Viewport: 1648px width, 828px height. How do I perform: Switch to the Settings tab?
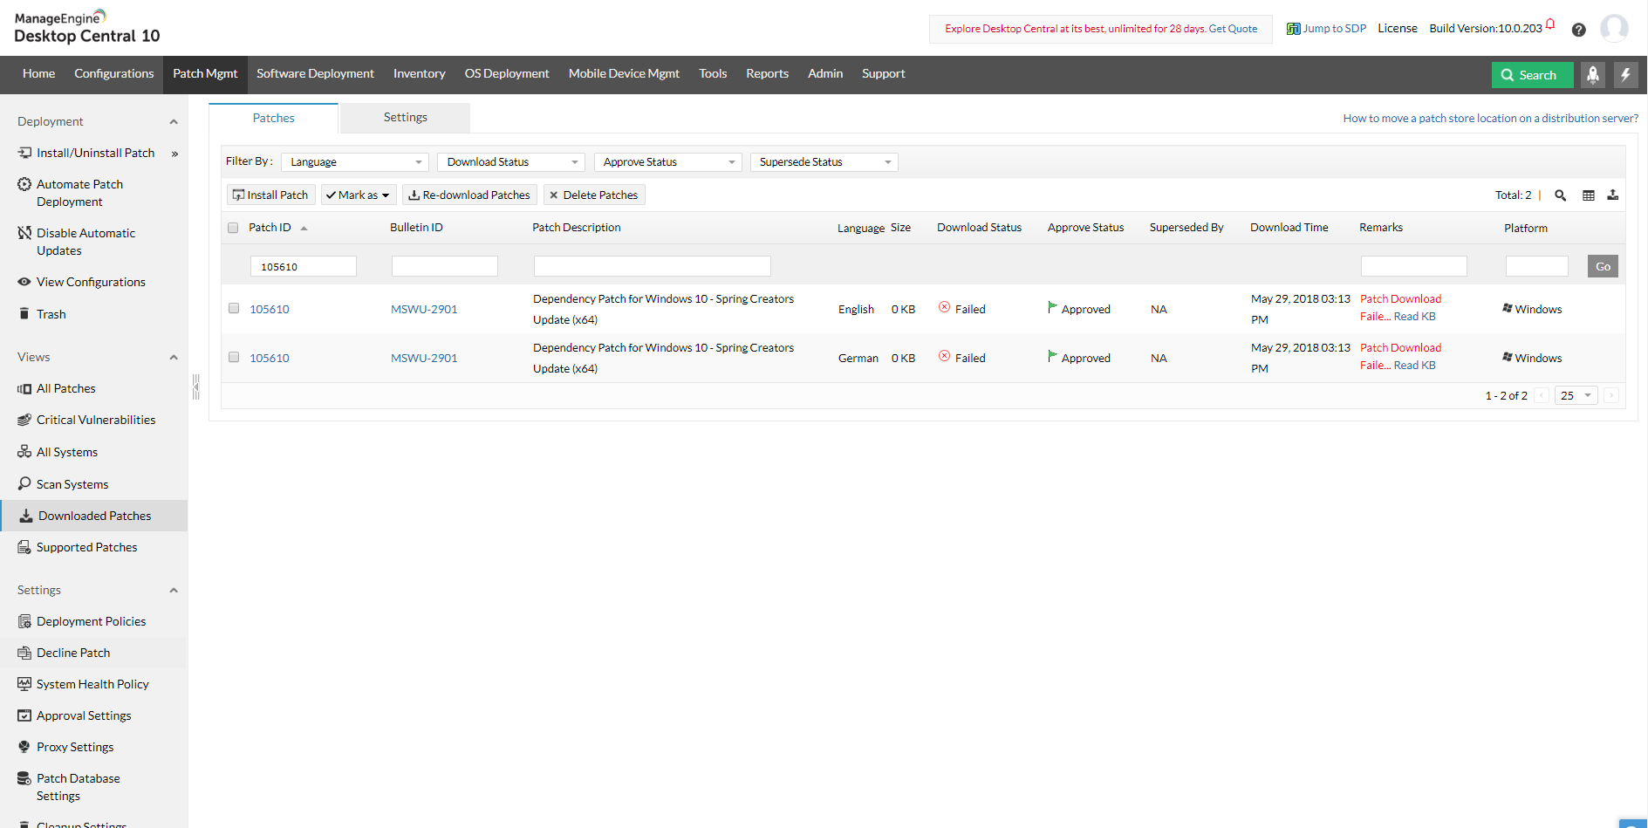pyautogui.click(x=405, y=118)
